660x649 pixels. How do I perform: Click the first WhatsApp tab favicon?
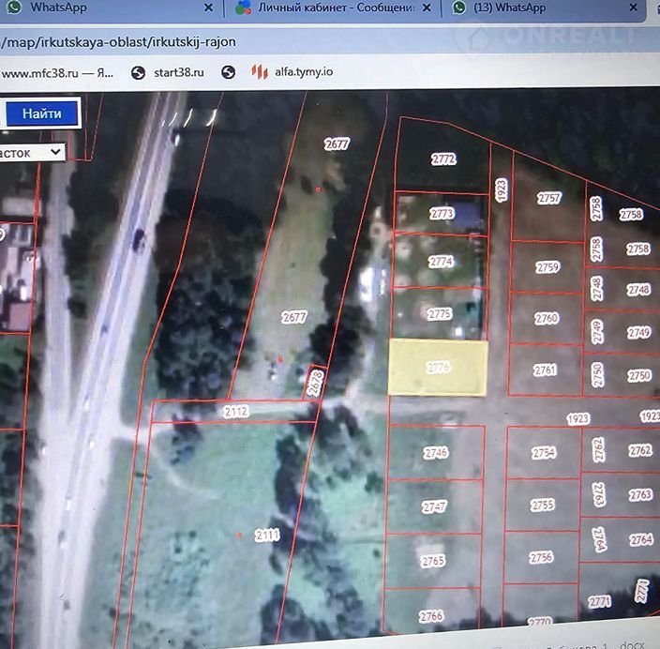coord(13,8)
